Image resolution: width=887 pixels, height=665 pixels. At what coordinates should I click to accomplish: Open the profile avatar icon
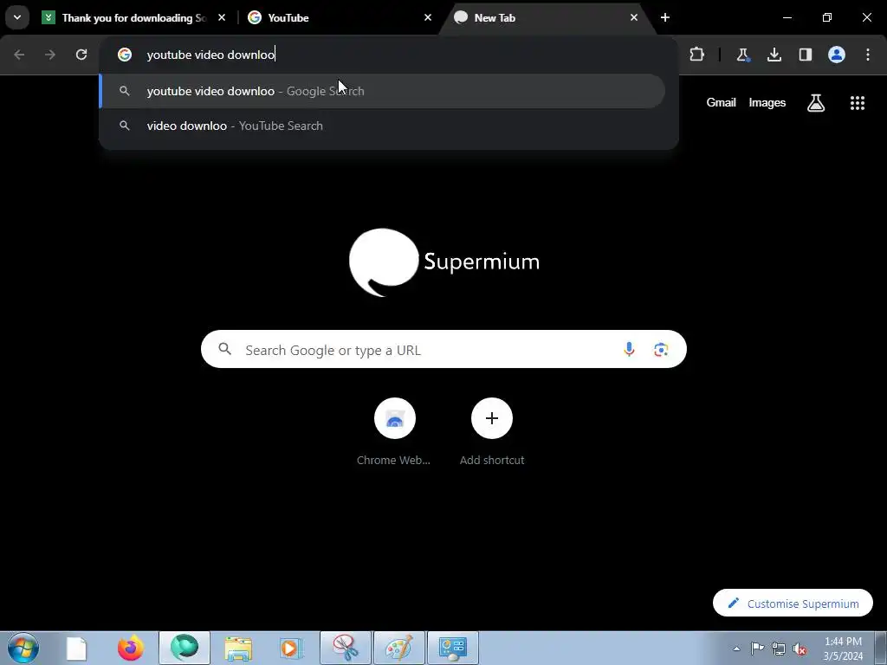837,55
